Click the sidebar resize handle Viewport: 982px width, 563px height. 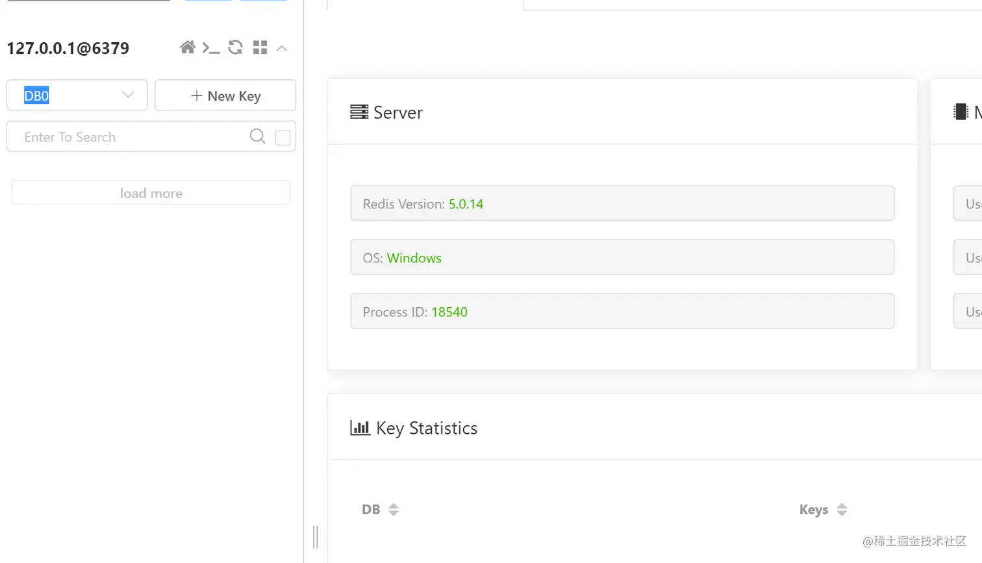pyautogui.click(x=316, y=537)
